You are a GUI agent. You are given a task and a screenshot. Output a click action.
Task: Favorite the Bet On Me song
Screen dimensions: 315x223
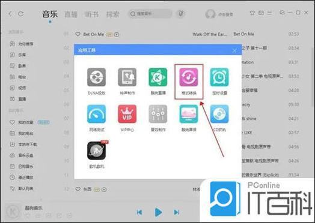[78, 34]
